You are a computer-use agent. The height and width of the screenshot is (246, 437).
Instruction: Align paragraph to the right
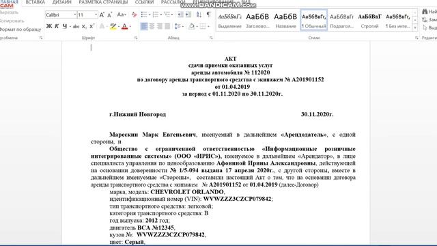[x=159, y=26]
